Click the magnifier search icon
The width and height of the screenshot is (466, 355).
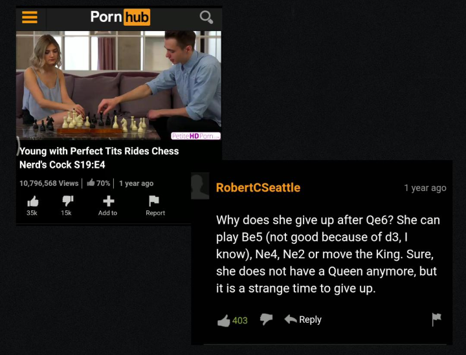206,17
